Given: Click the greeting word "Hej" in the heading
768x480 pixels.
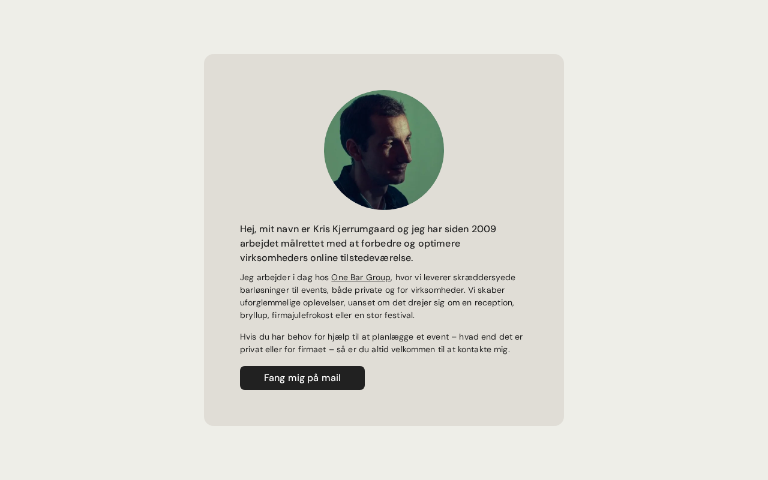Looking at the screenshot, I should [x=247, y=229].
